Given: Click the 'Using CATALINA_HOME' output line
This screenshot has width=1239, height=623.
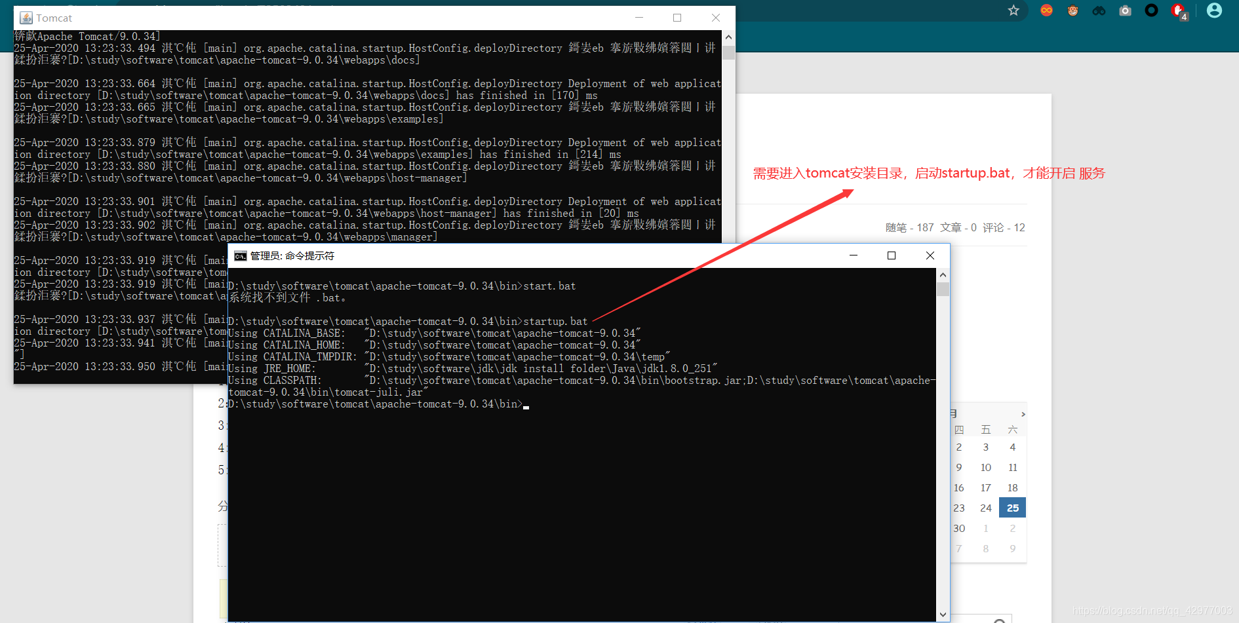Looking at the screenshot, I should tap(434, 345).
